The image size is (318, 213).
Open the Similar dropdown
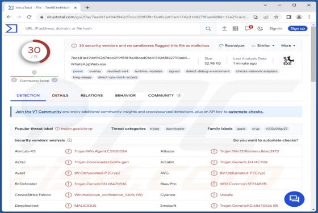263,45
